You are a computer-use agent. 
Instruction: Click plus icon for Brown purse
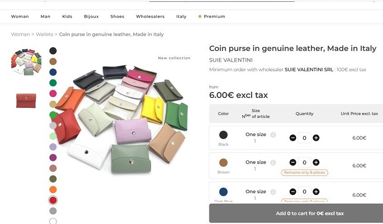316,162
